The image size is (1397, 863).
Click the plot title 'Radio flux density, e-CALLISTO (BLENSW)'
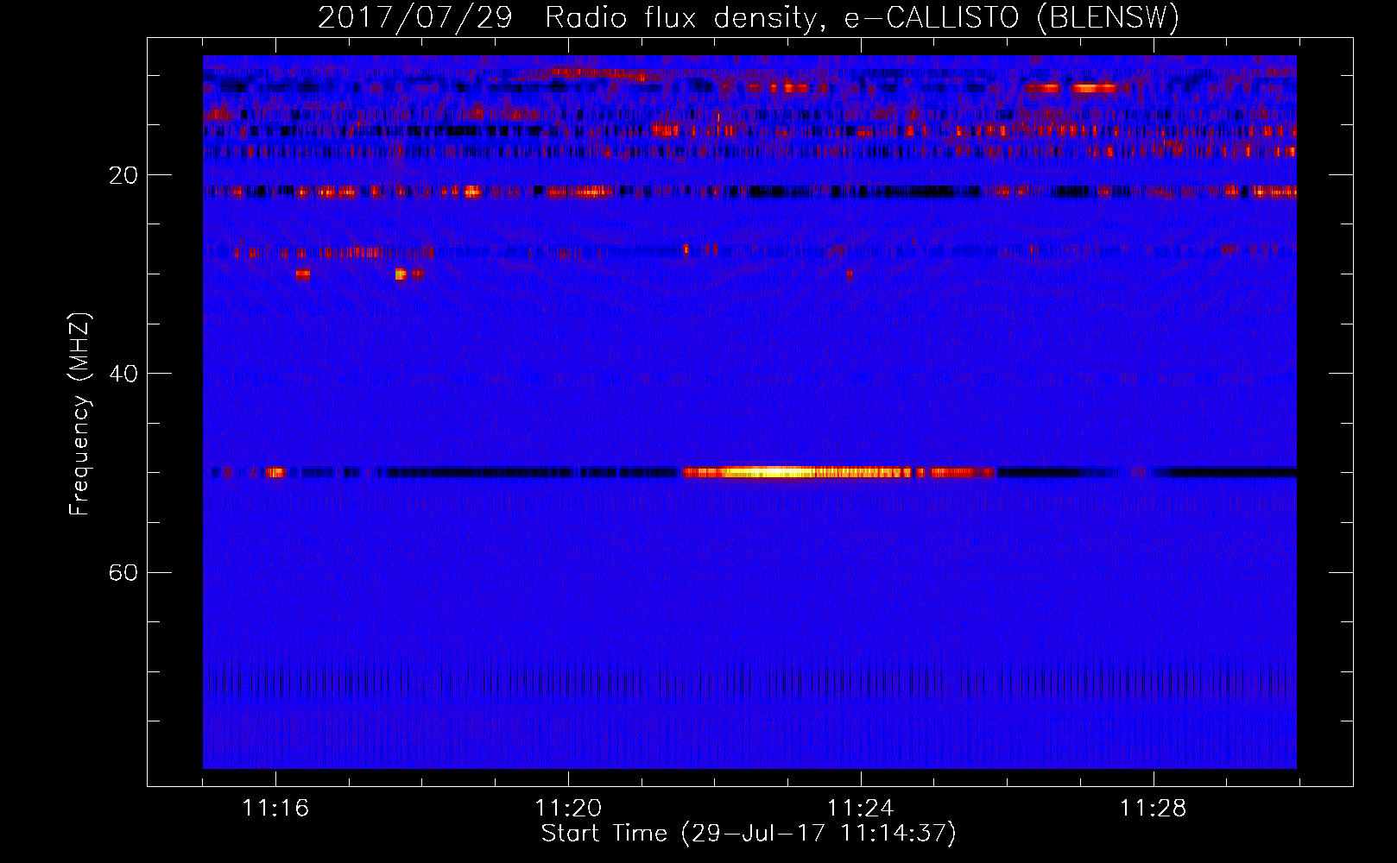coord(862,18)
